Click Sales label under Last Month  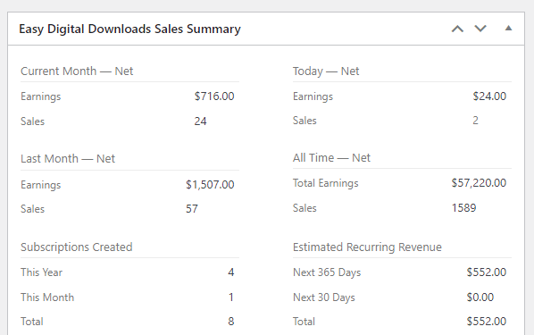point(32,208)
